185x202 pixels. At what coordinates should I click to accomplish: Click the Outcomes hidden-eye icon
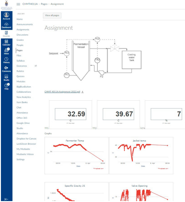tap(36, 66)
